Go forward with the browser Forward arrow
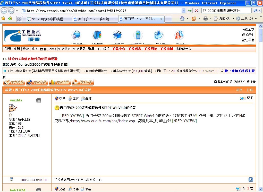The image size is (263, 192). 11,11
